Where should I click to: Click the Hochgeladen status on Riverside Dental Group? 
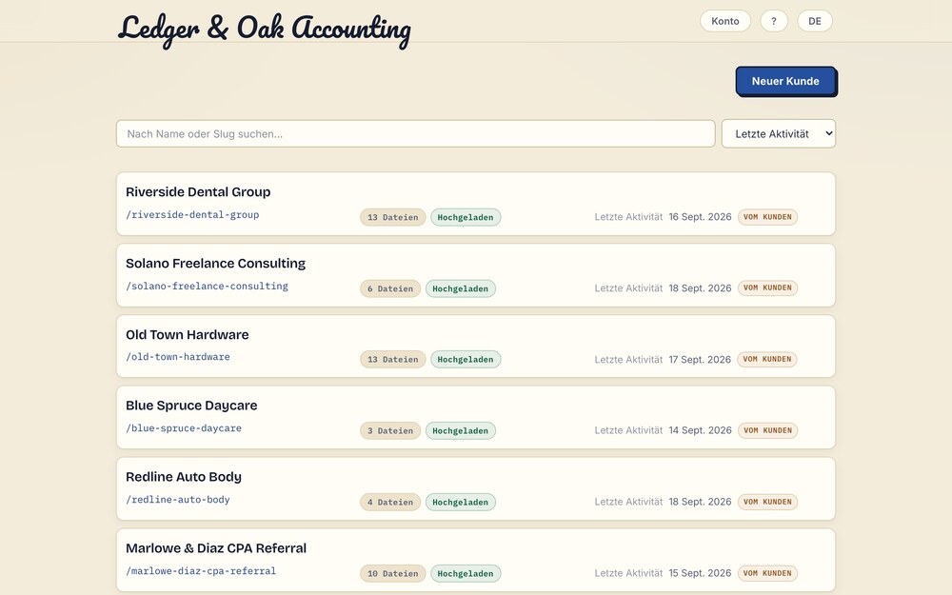tap(466, 217)
